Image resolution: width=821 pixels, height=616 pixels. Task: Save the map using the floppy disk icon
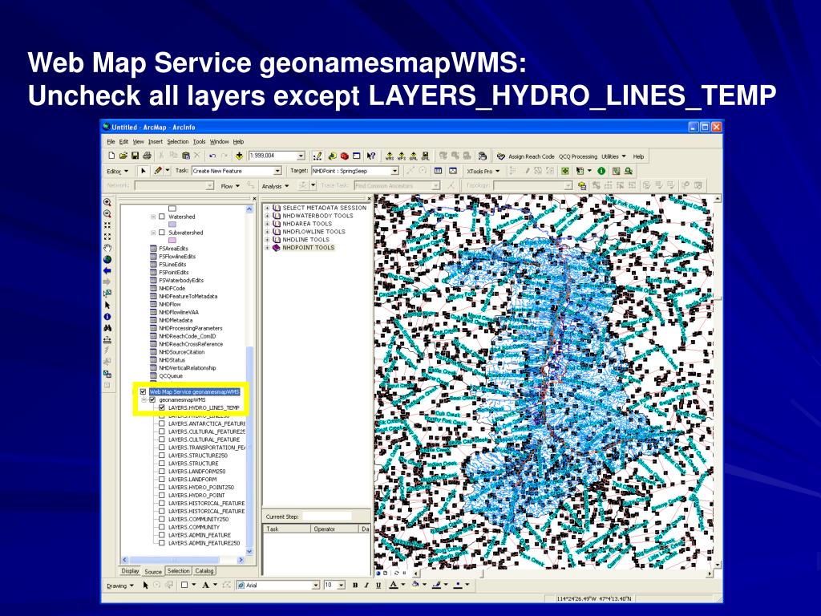click(x=135, y=156)
